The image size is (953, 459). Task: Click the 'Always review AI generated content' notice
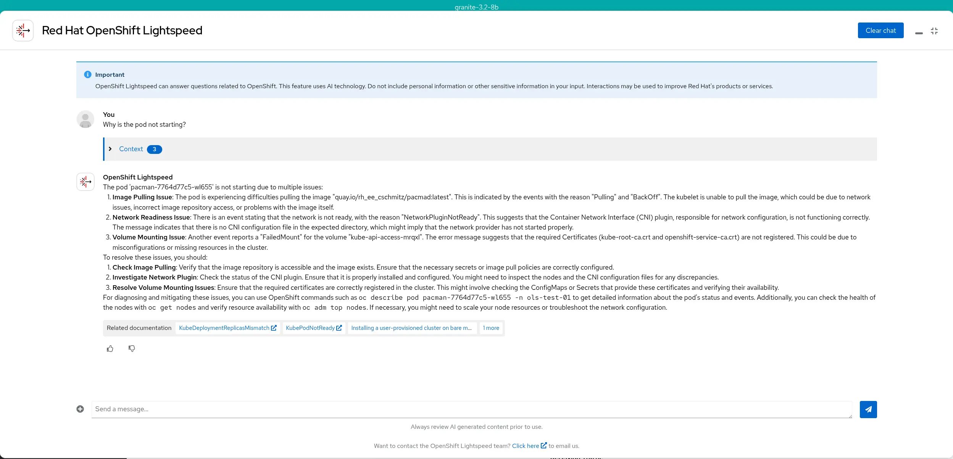click(476, 427)
